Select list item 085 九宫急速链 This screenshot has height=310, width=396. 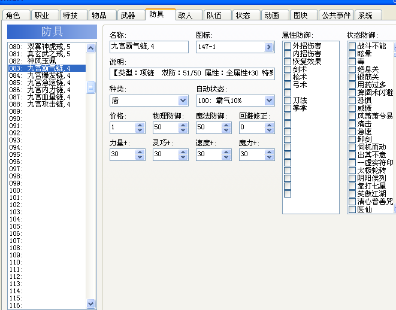point(47,83)
